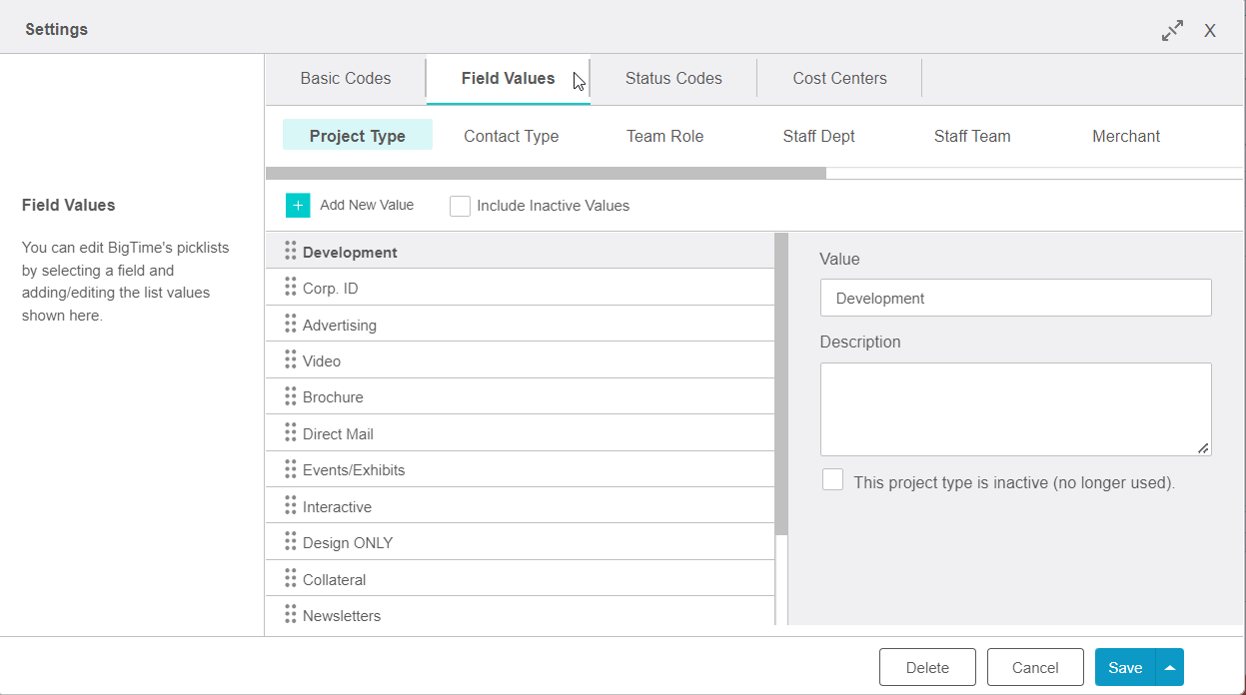Enable Include Inactive Values checkbox

(x=460, y=206)
